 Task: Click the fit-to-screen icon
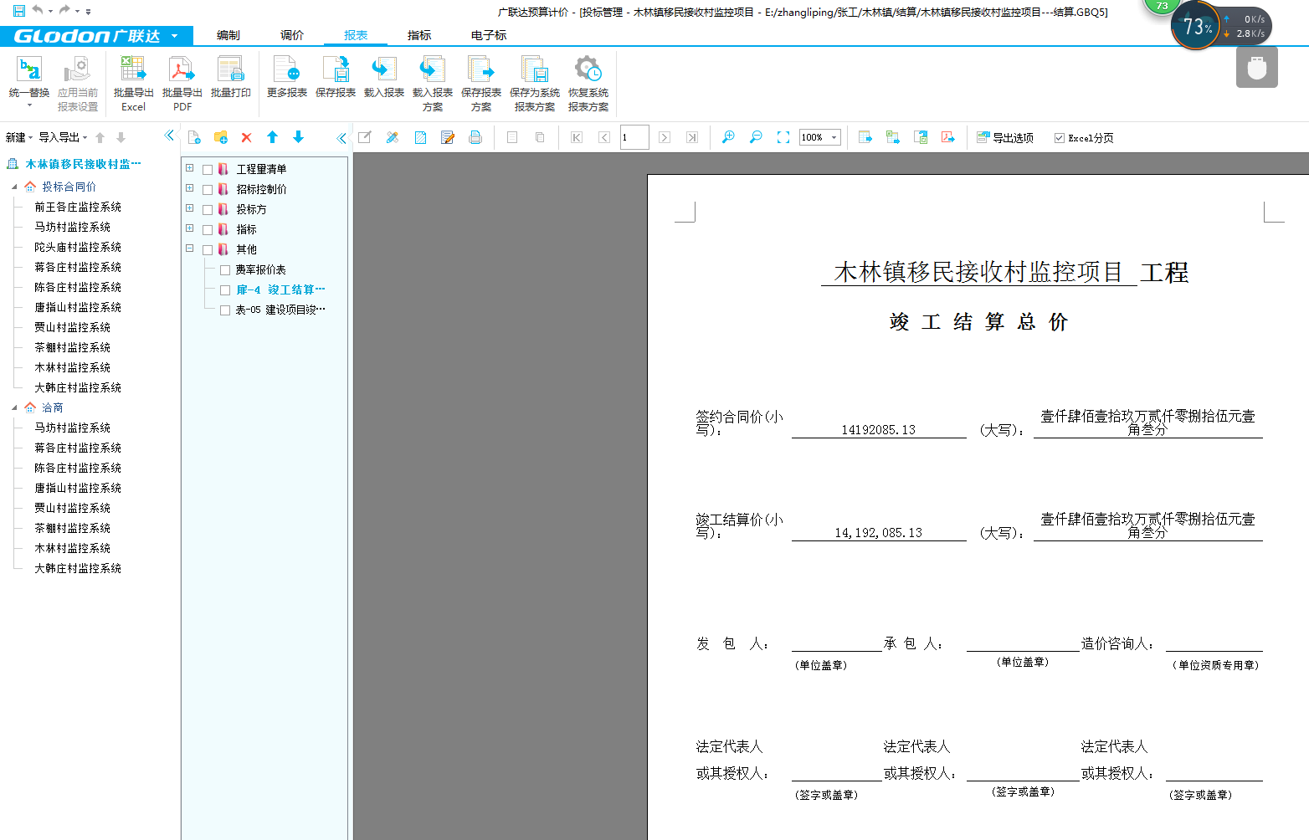tap(783, 137)
